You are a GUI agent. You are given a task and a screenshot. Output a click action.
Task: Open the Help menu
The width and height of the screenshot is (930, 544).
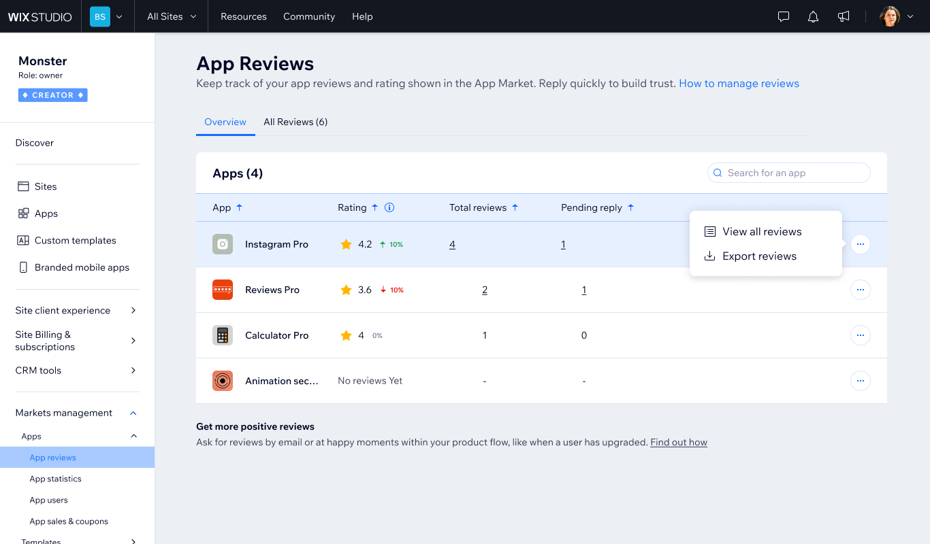pyautogui.click(x=362, y=16)
